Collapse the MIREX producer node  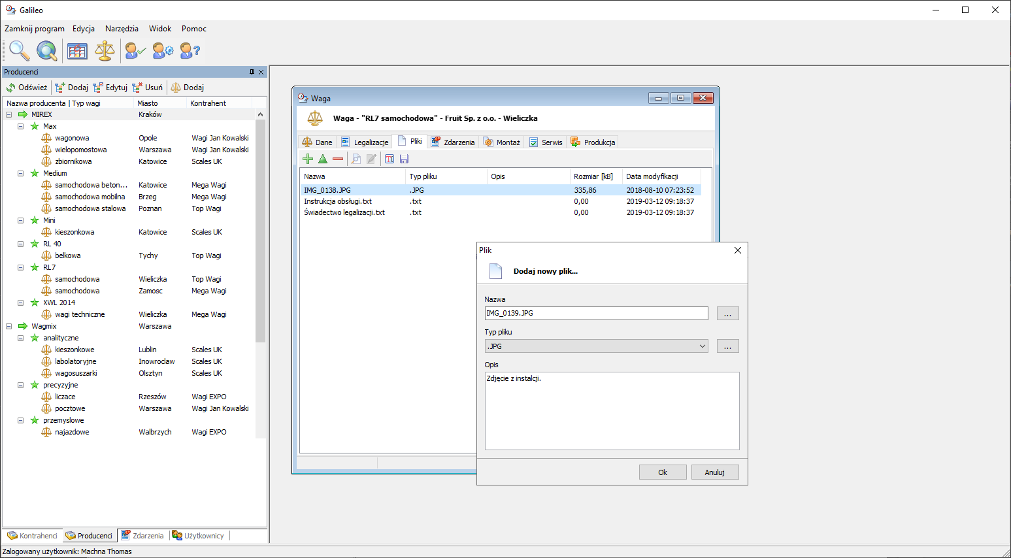tap(9, 114)
